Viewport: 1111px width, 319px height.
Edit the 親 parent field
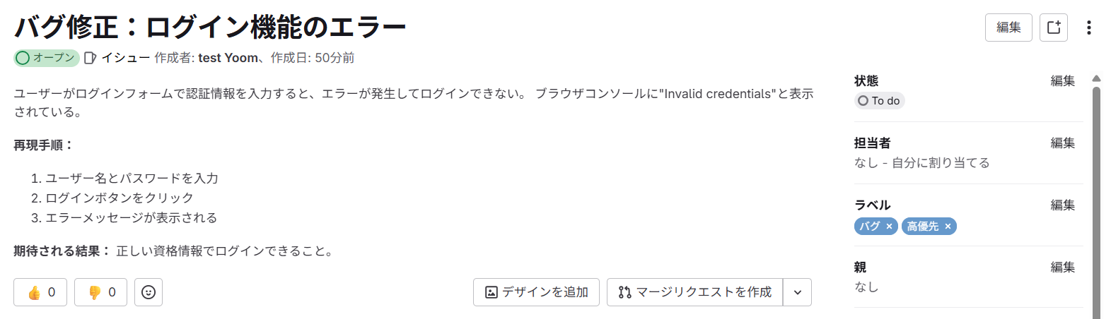[x=1062, y=267]
